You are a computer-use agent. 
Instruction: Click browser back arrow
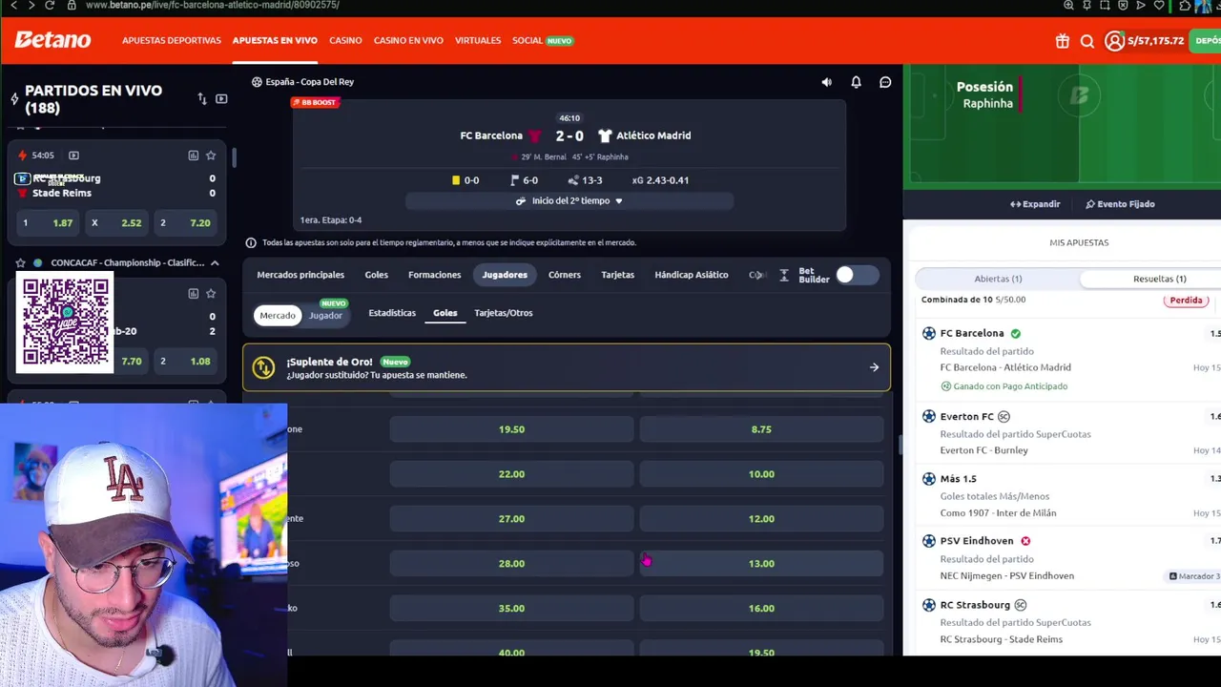[x=13, y=6]
